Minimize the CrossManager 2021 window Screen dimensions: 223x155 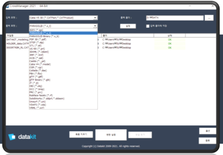(190, 6)
